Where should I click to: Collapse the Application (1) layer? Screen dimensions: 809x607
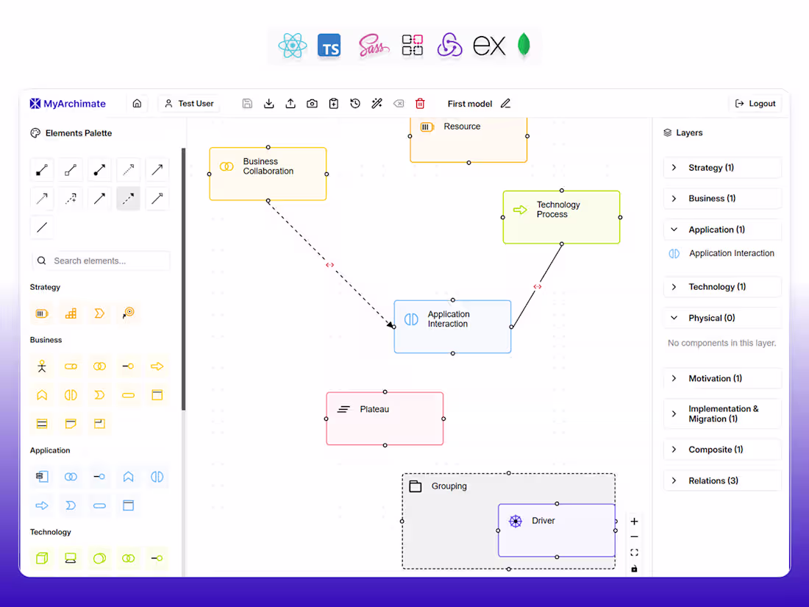722,230
